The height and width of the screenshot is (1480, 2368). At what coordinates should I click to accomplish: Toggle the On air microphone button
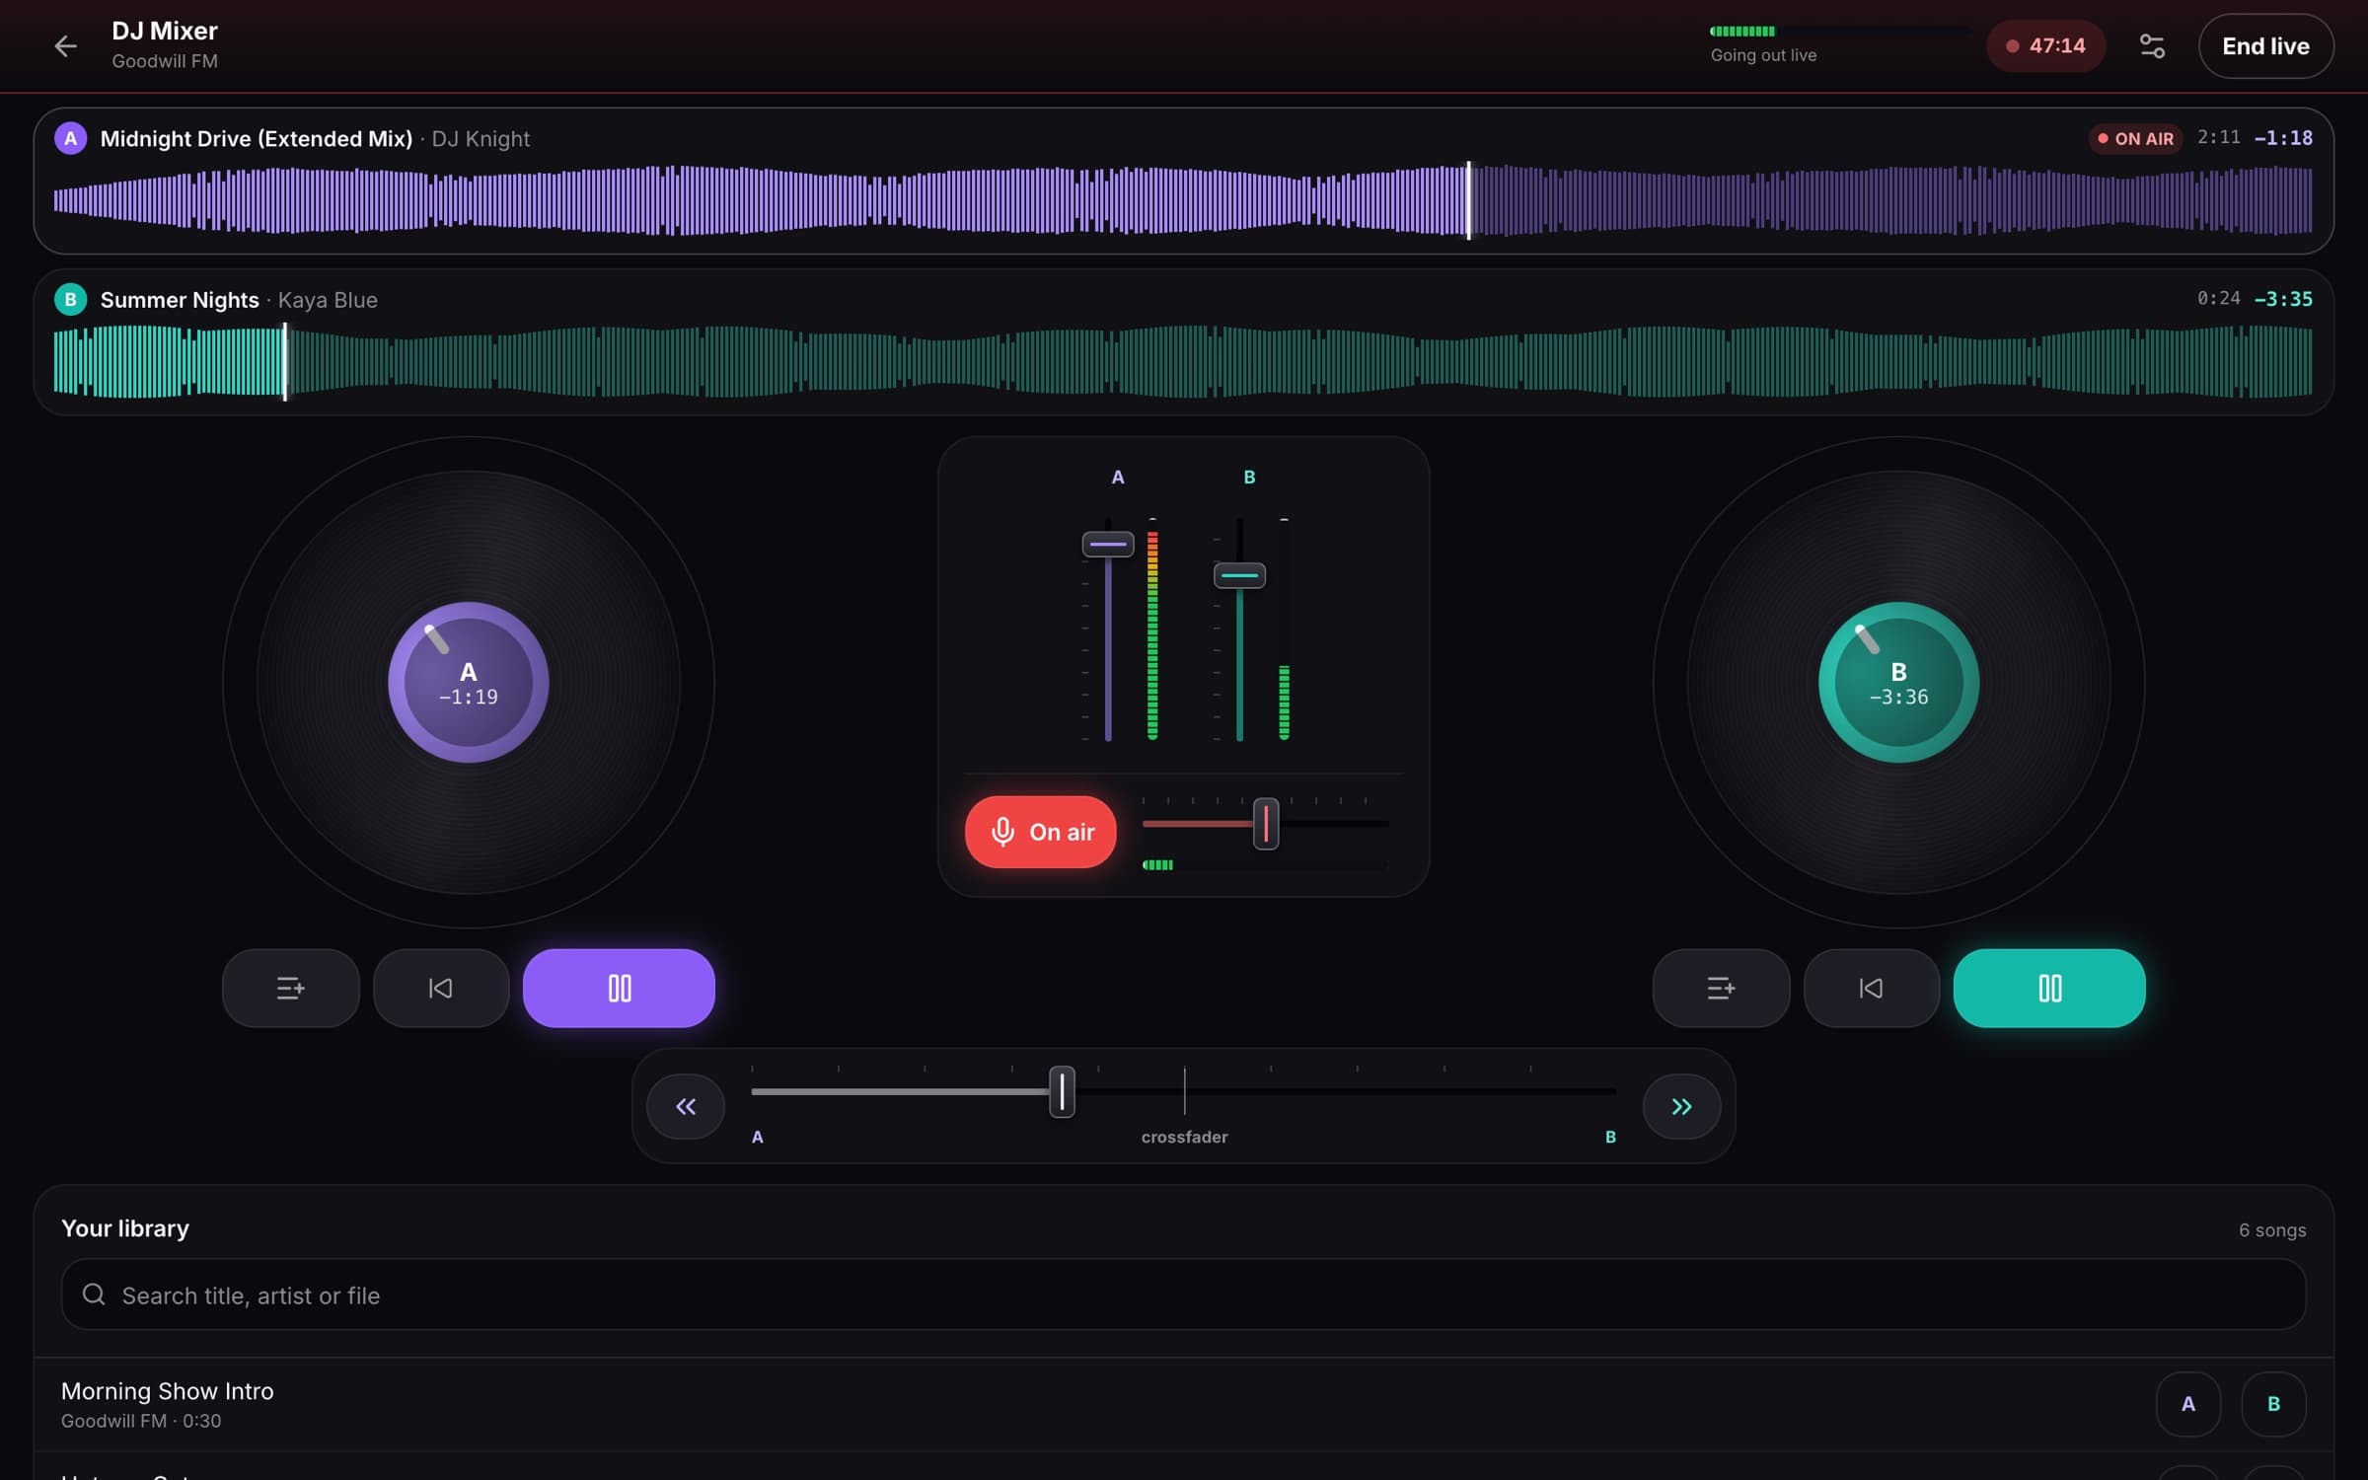tap(1041, 832)
